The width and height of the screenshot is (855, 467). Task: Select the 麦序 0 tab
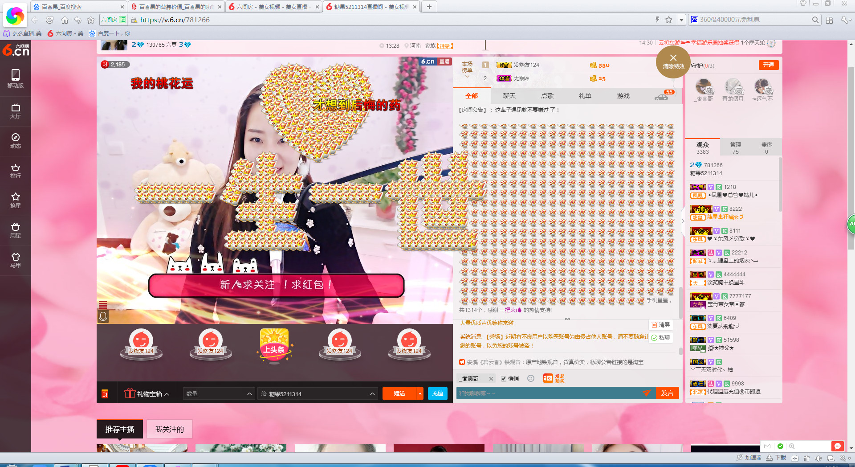click(x=766, y=148)
